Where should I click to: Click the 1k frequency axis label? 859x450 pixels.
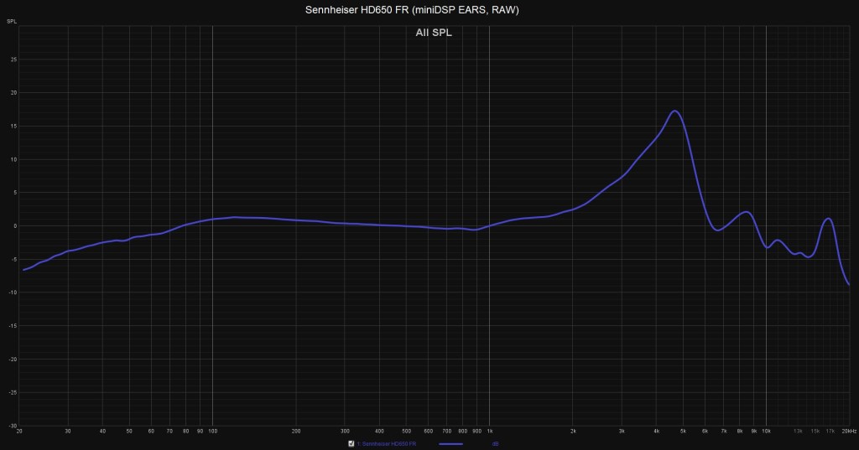(489, 431)
